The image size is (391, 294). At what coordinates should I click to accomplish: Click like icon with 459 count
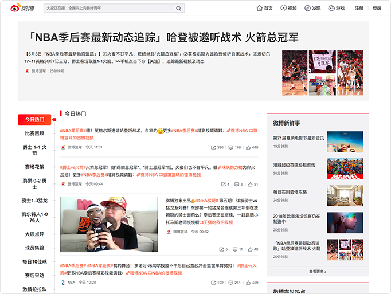point(248,283)
